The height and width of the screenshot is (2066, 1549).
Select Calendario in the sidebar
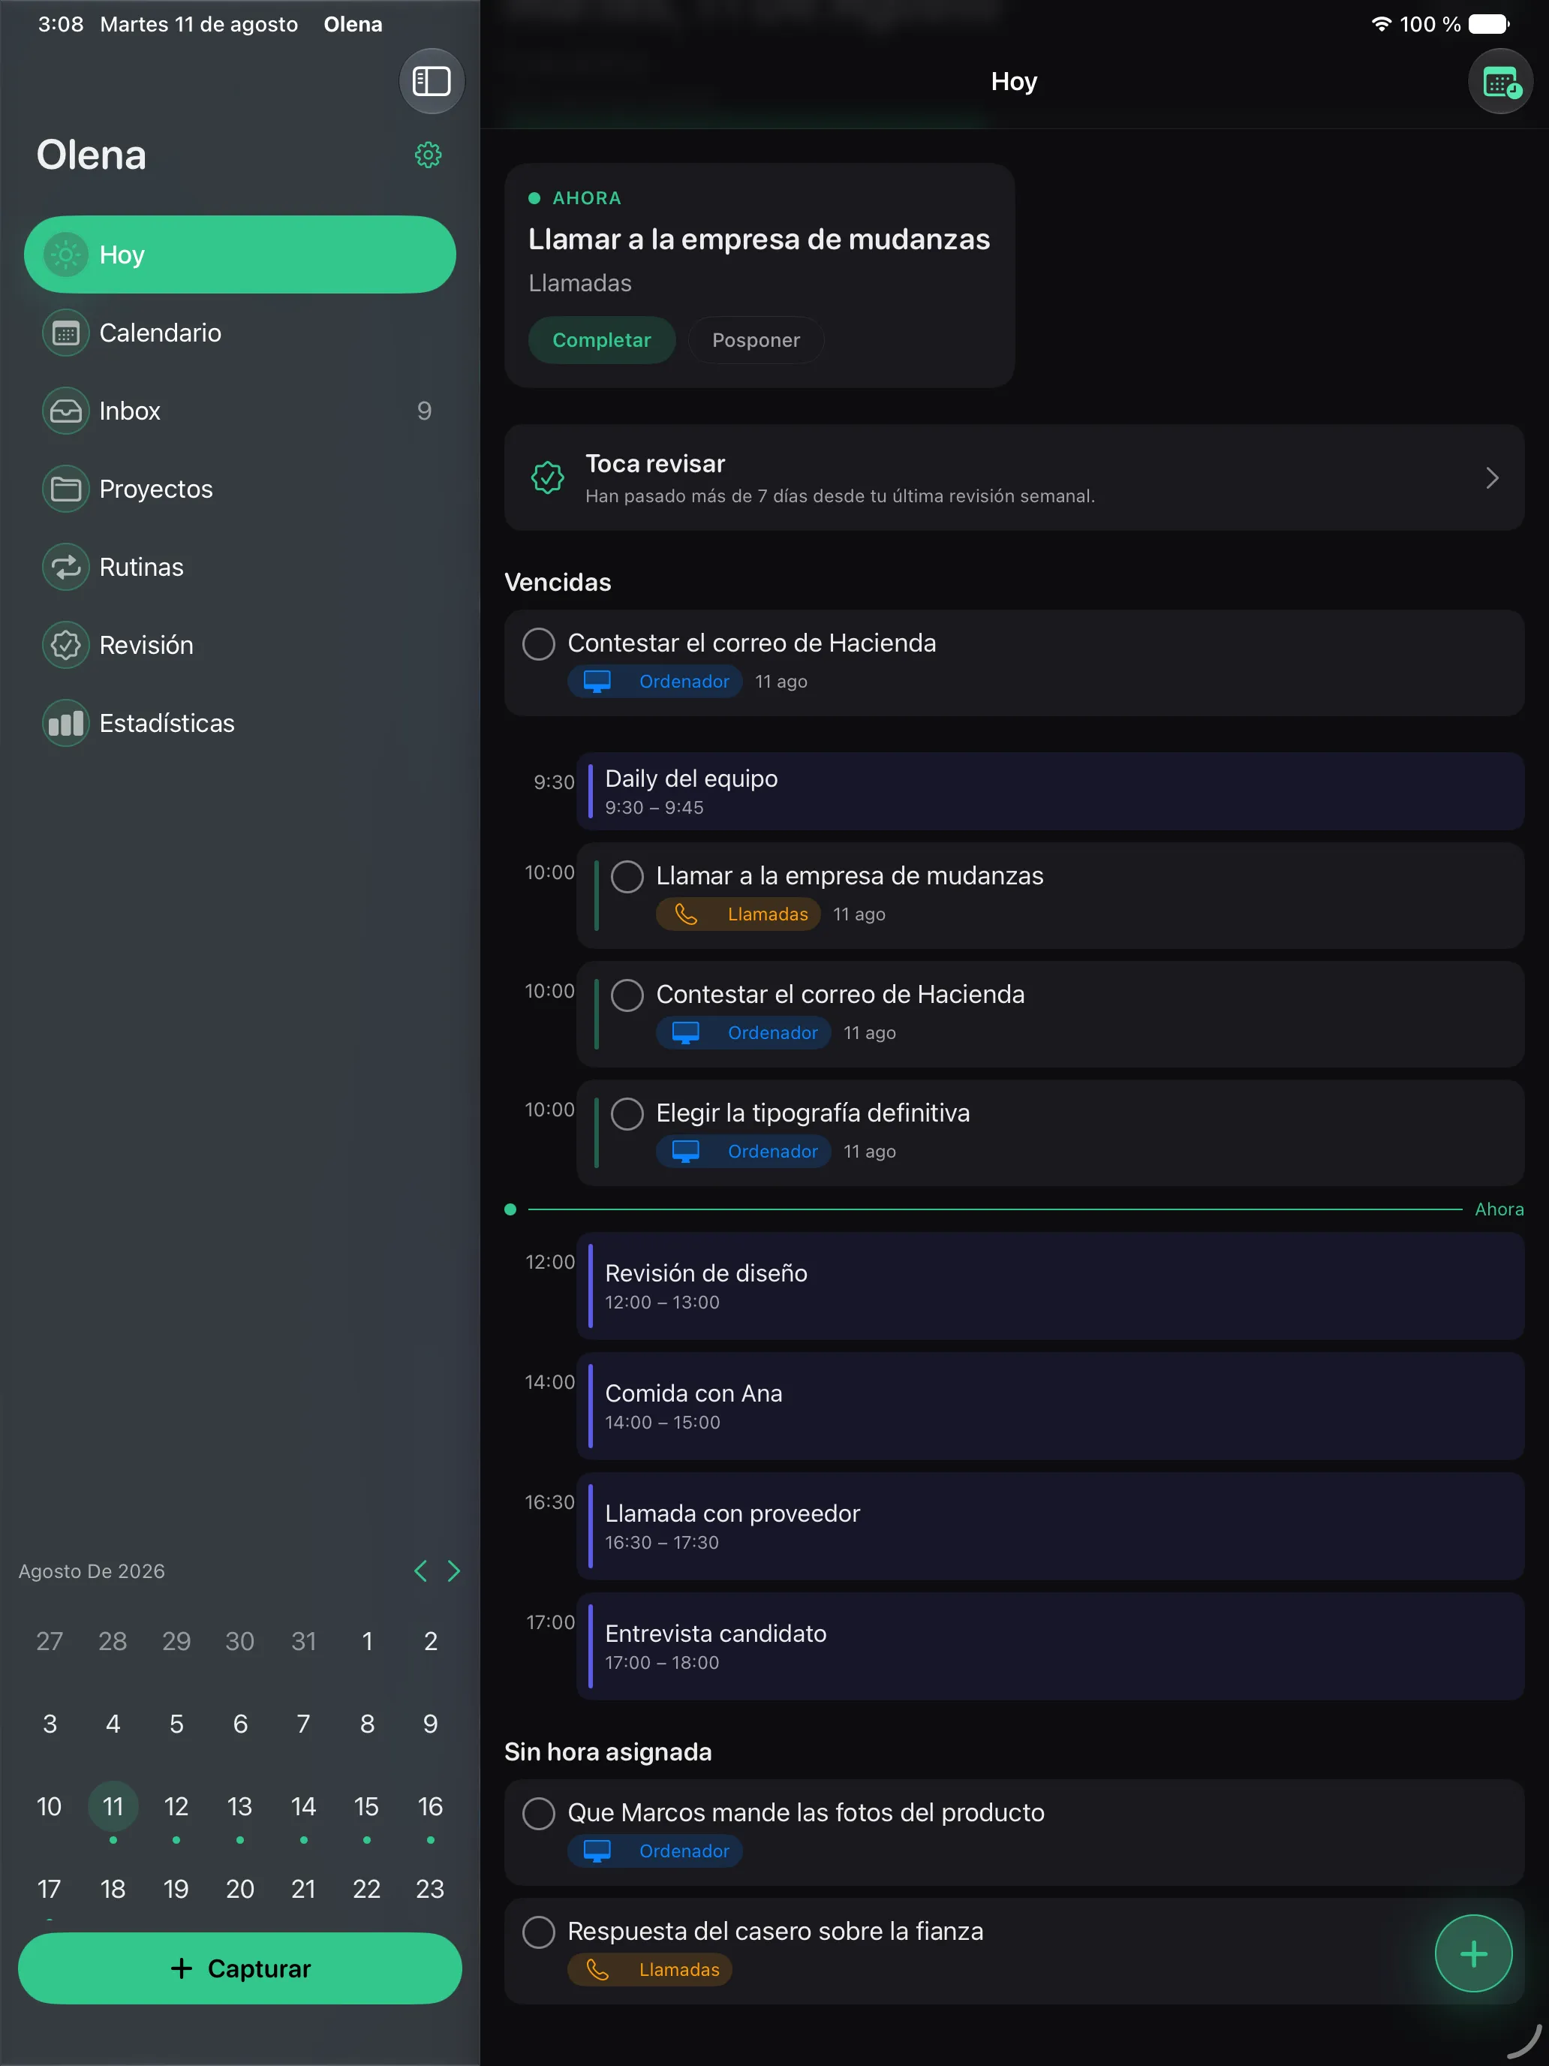240,333
